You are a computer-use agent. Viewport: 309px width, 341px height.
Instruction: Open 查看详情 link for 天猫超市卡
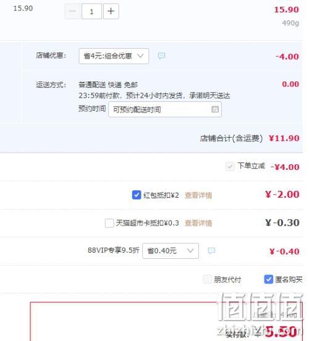click(198, 223)
